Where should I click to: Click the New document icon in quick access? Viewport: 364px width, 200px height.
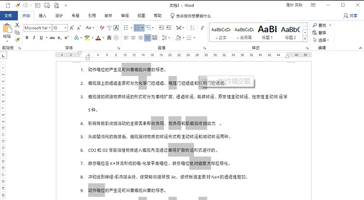8,5
